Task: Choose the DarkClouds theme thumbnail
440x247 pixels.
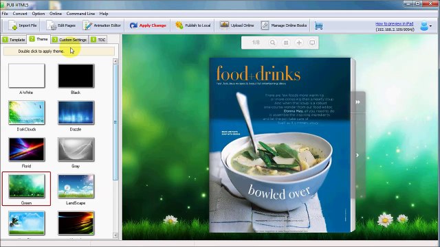Action: click(x=26, y=113)
